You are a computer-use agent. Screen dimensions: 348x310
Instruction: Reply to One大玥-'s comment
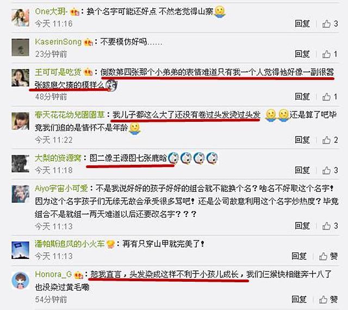point(302,23)
